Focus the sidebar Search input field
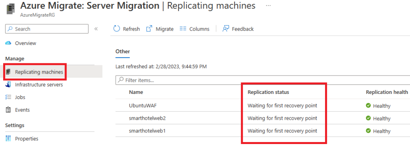410x146 pixels. 47,29
